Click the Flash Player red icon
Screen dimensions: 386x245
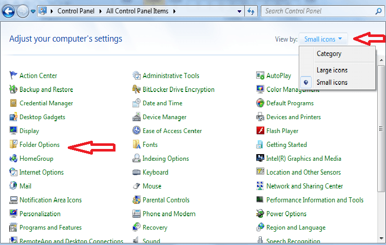coord(260,130)
